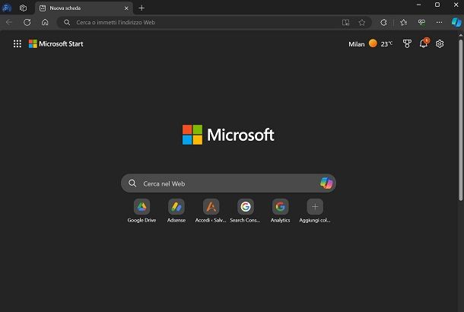The height and width of the screenshot is (312, 464).
Task: Open notifications bell icon
Action: coord(424,43)
